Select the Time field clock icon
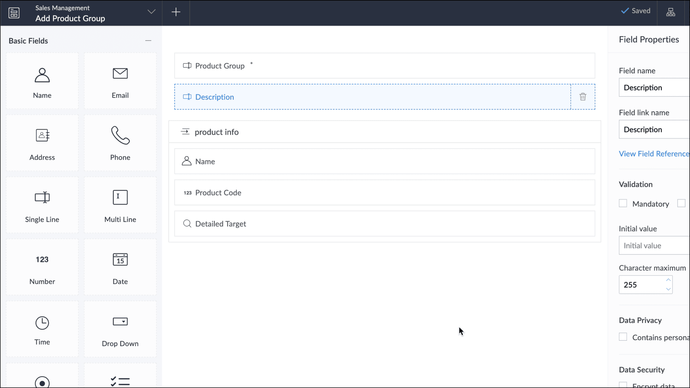The width and height of the screenshot is (690, 388). 42,323
